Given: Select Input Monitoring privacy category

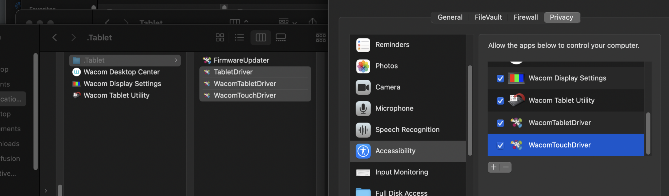Looking at the screenshot, I should tap(408, 172).
